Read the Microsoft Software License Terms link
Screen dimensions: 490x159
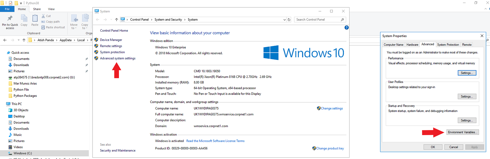[215, 141]
